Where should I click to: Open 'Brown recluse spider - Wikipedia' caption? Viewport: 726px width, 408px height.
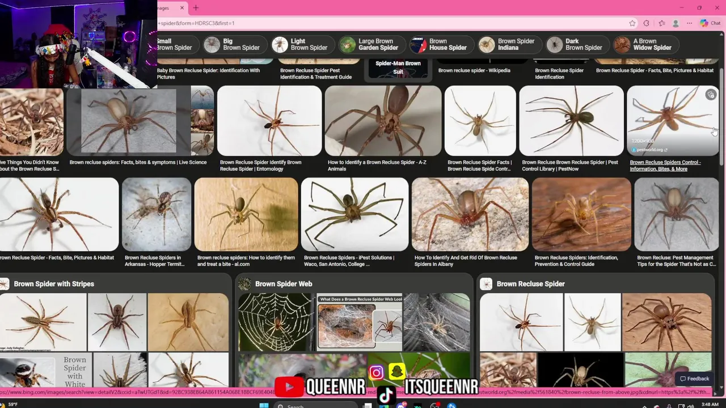pos(474,71)
